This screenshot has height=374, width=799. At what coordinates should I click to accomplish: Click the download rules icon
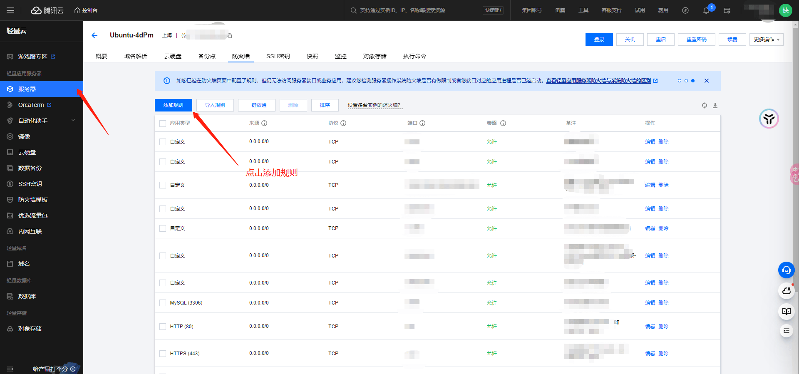pyautogui.click(x=715, y=105)
